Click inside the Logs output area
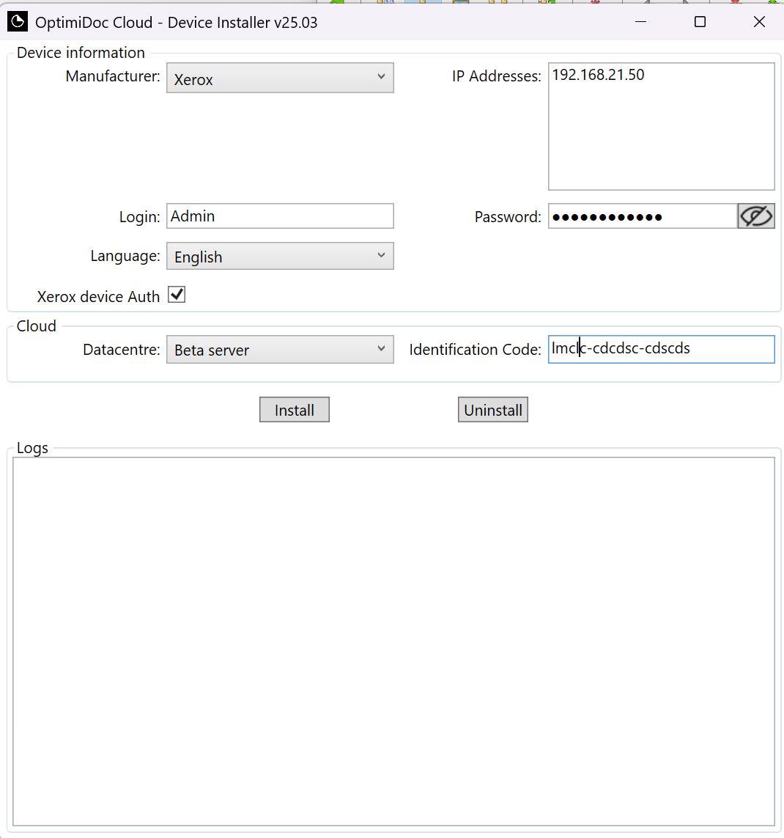 click(393, 642)
